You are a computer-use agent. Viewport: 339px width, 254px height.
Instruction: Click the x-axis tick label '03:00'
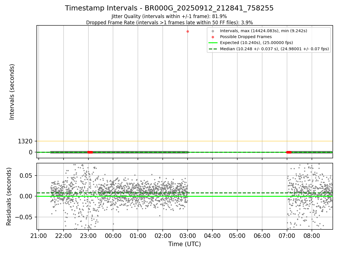pyautogui.click(x=188, y=235)
